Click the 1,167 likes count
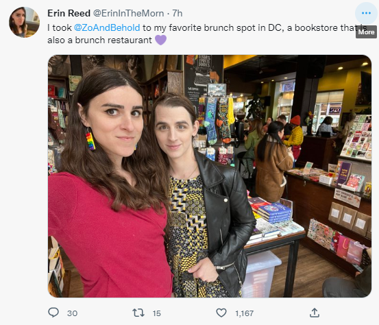The image size is (379, 325). [x=245, y=313]
